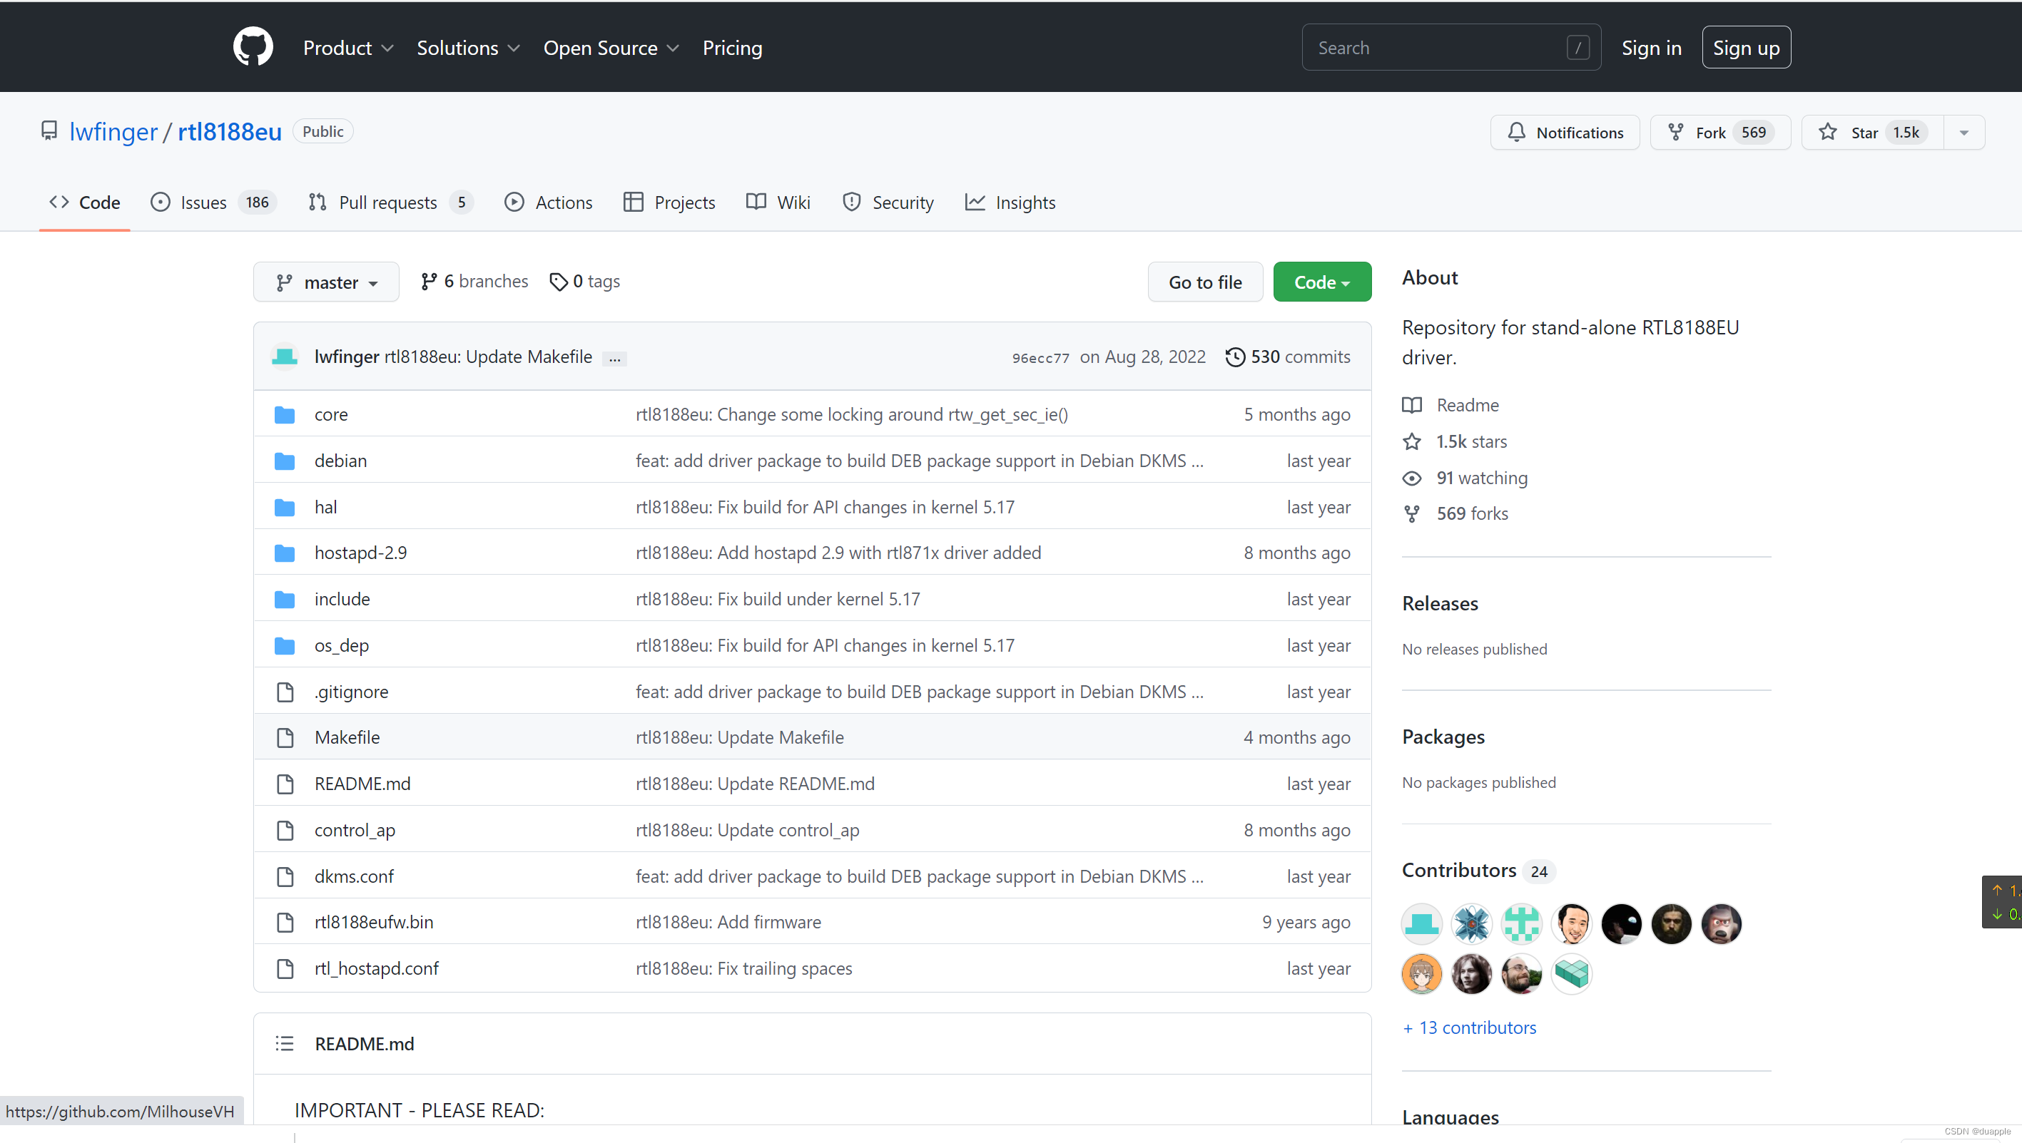
Task: Open the master branch dropdown
Action: coord(326,282)
